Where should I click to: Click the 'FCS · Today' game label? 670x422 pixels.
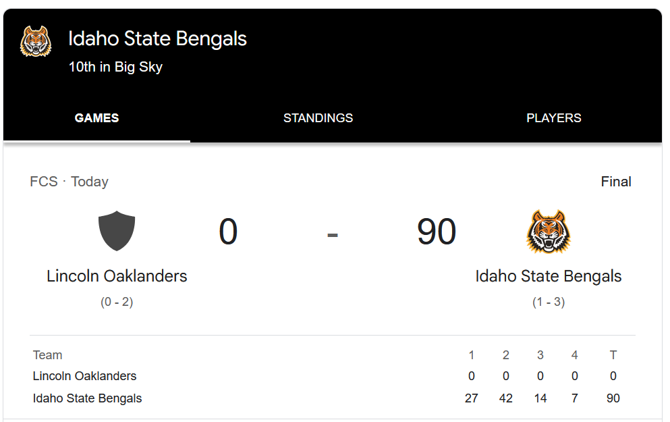[69, 182]
